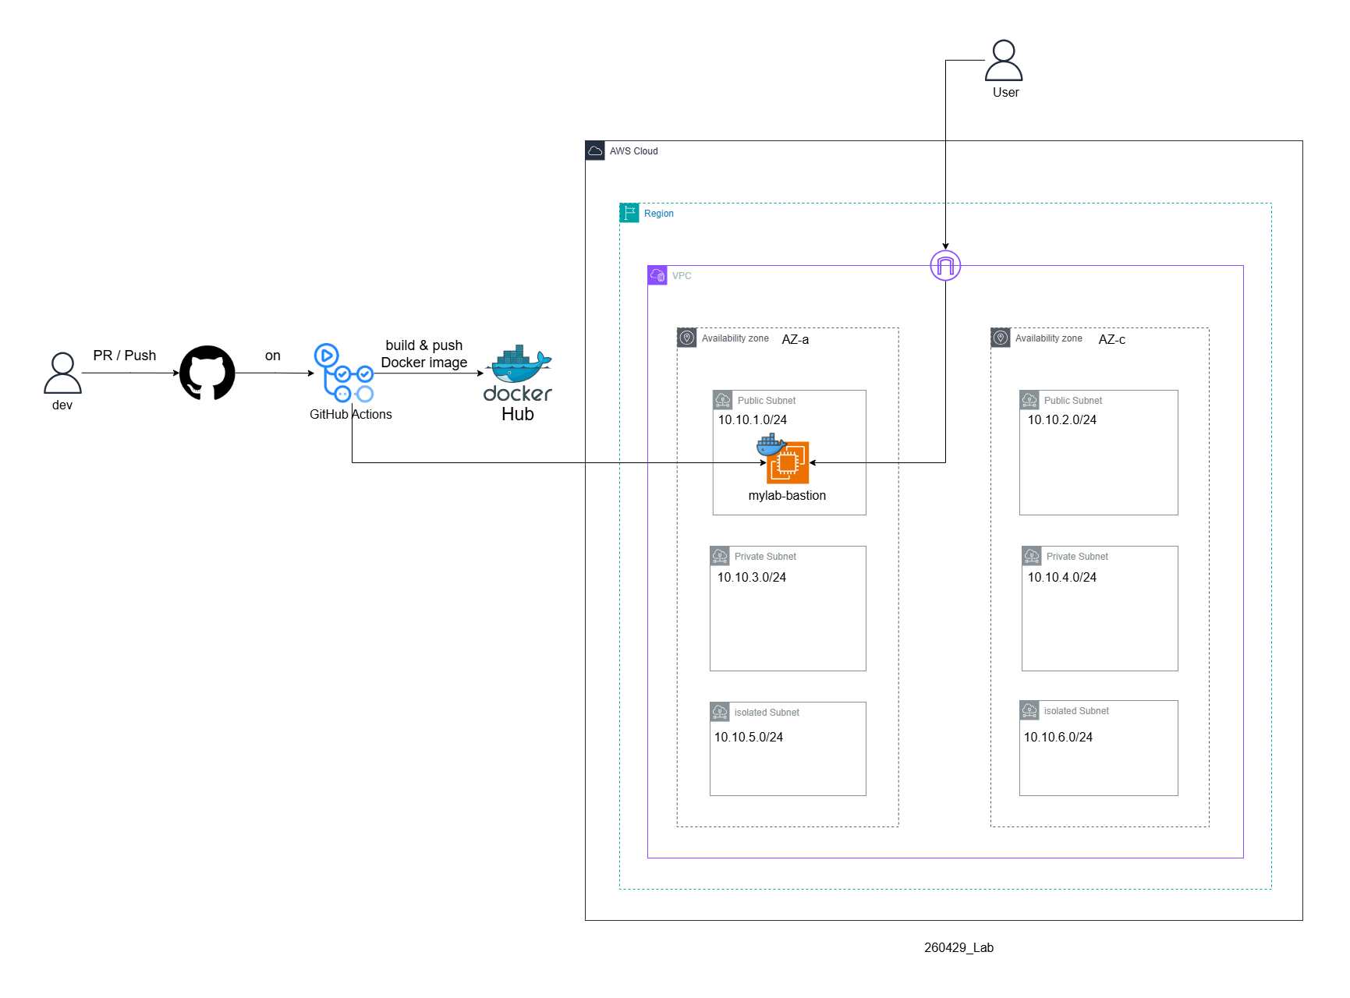The height and width of the screenshot is (998, 1350).
Task: Click the 'PR / Push' arrow label
Action: 125,356
